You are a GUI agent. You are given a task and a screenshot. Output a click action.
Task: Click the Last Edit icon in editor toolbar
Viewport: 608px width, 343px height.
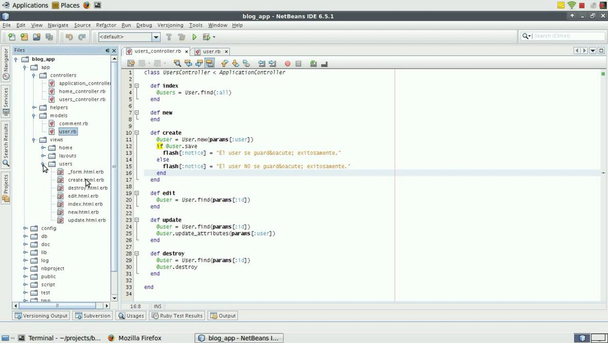pyautogui.click(x=131, y=63)
